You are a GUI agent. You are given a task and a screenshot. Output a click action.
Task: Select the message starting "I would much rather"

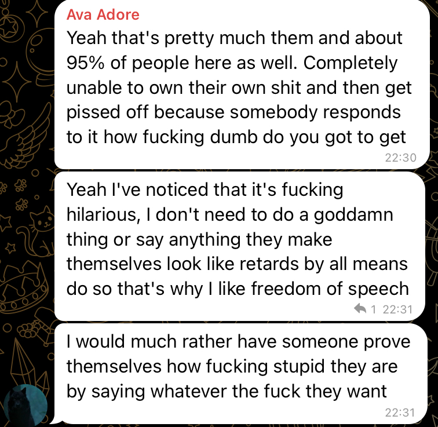pos(241,374)
